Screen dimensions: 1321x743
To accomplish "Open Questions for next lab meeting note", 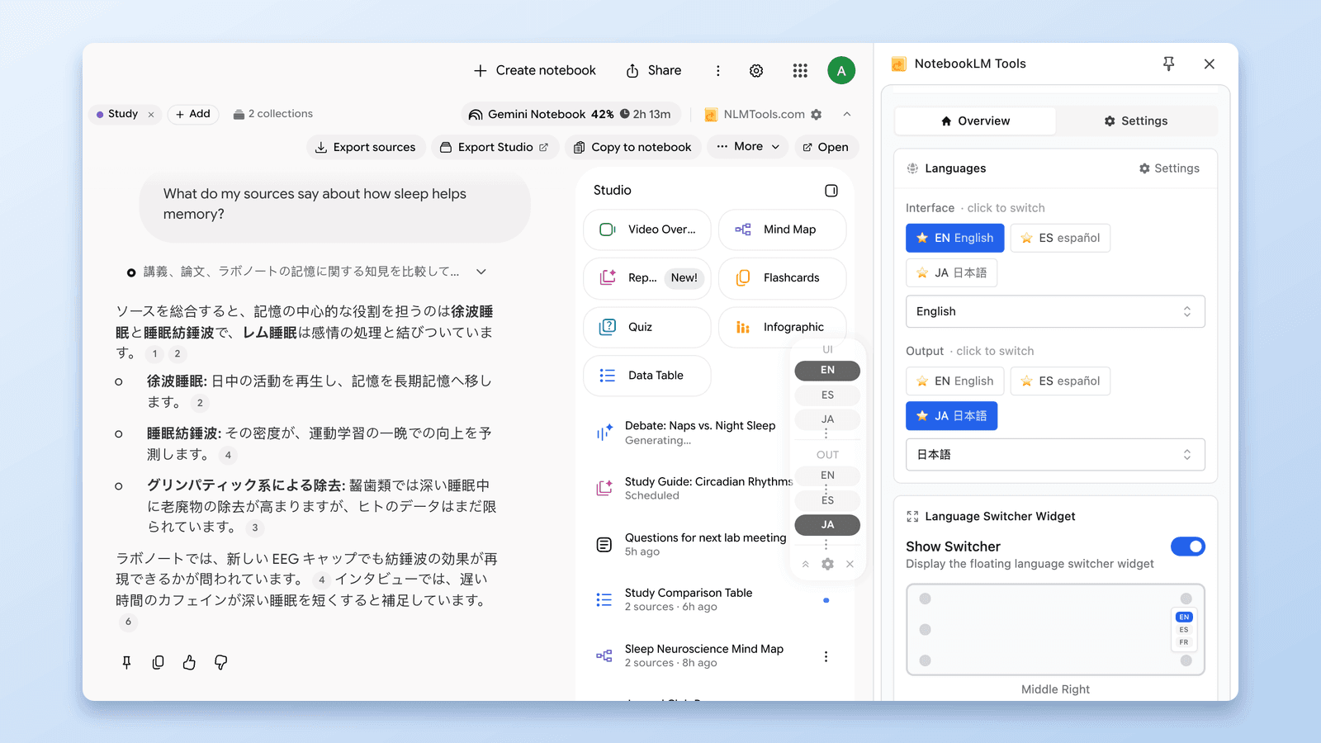I will click(x=705, y=545).
